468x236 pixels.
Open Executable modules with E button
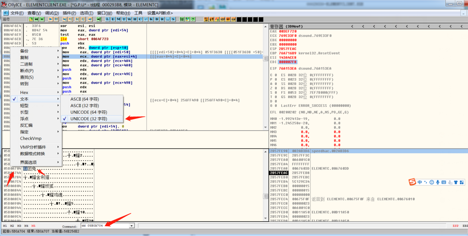coord(113,19)
